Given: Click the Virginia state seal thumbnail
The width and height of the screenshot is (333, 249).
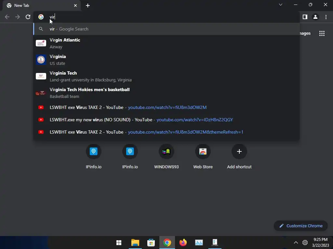Looking at the screenshot, I should point(41,60).
